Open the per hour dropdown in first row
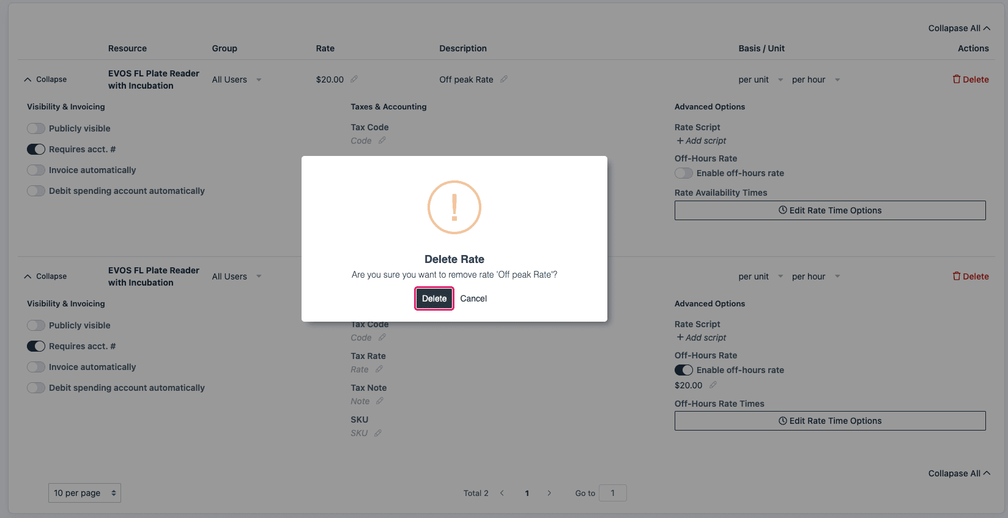 tap(815, 80)
